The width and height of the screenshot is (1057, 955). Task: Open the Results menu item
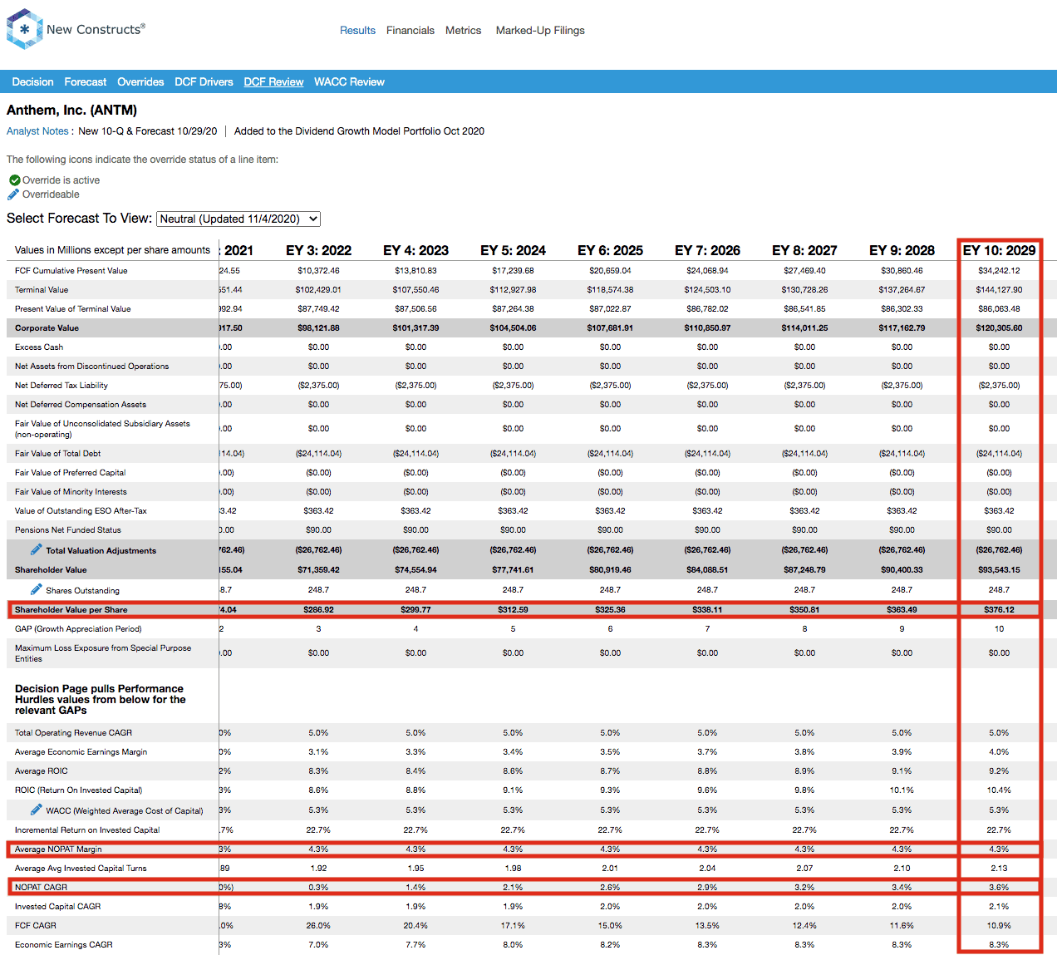357,31
